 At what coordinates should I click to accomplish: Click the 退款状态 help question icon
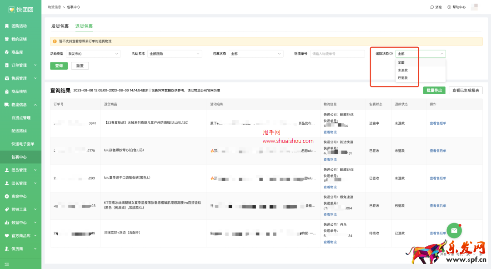pos(391,54)
